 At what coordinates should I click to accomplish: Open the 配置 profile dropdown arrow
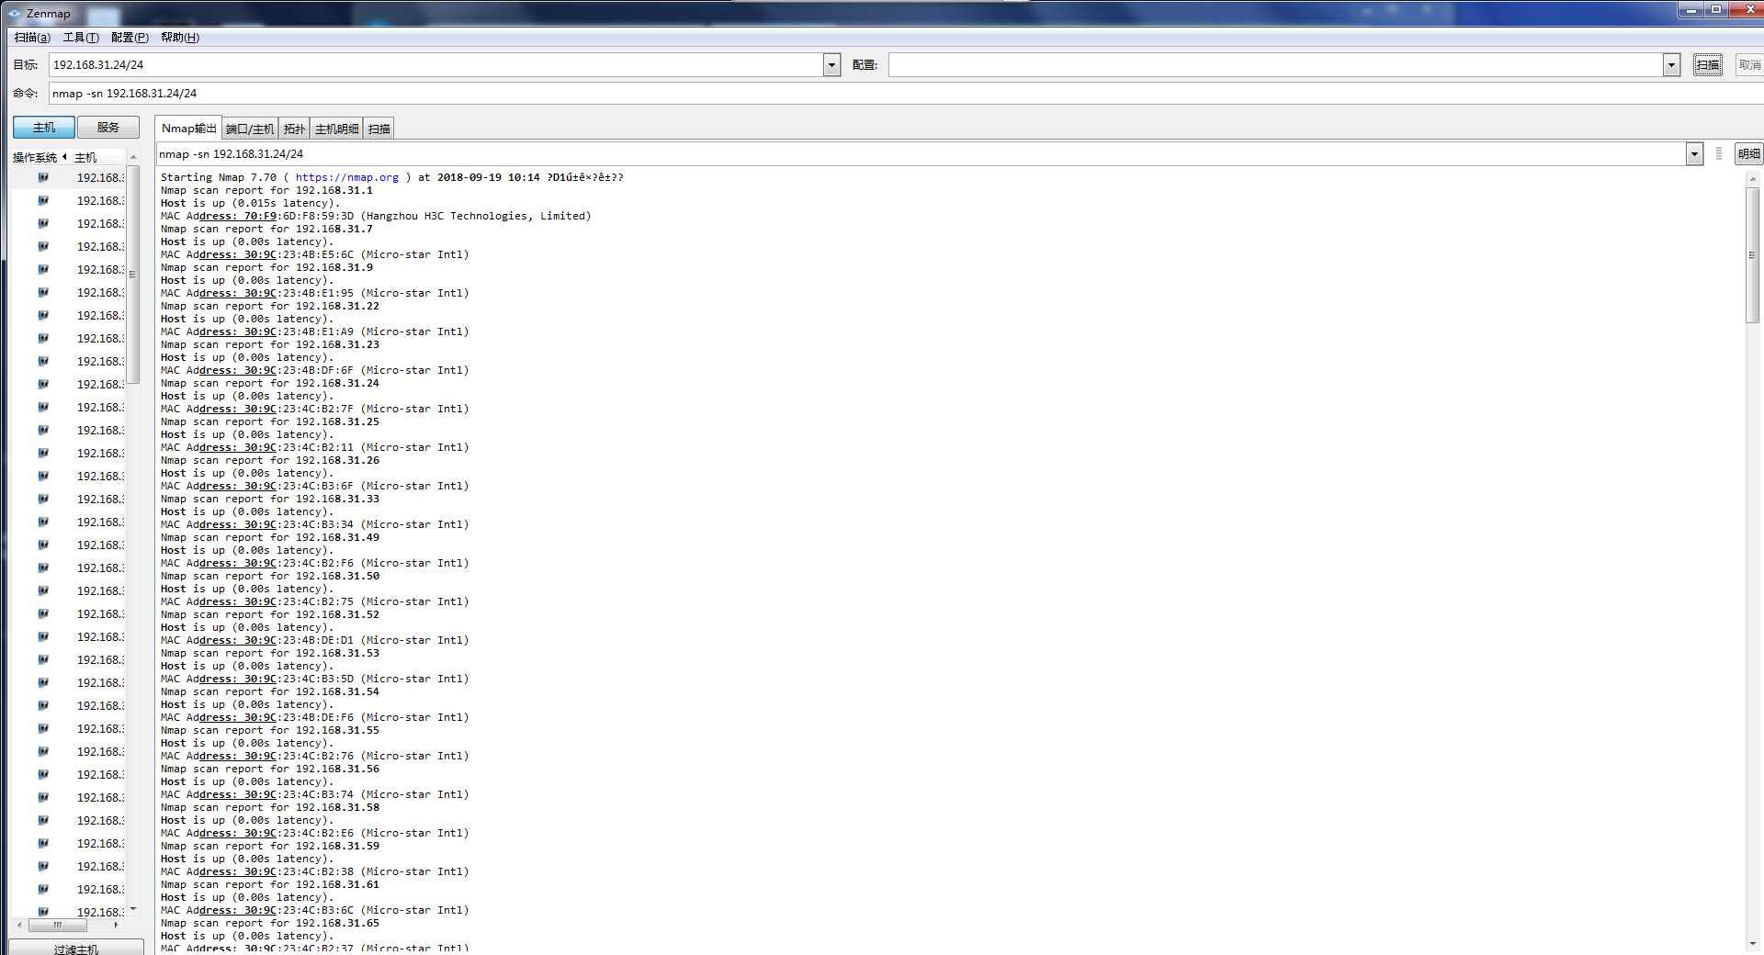[1671, 65]
